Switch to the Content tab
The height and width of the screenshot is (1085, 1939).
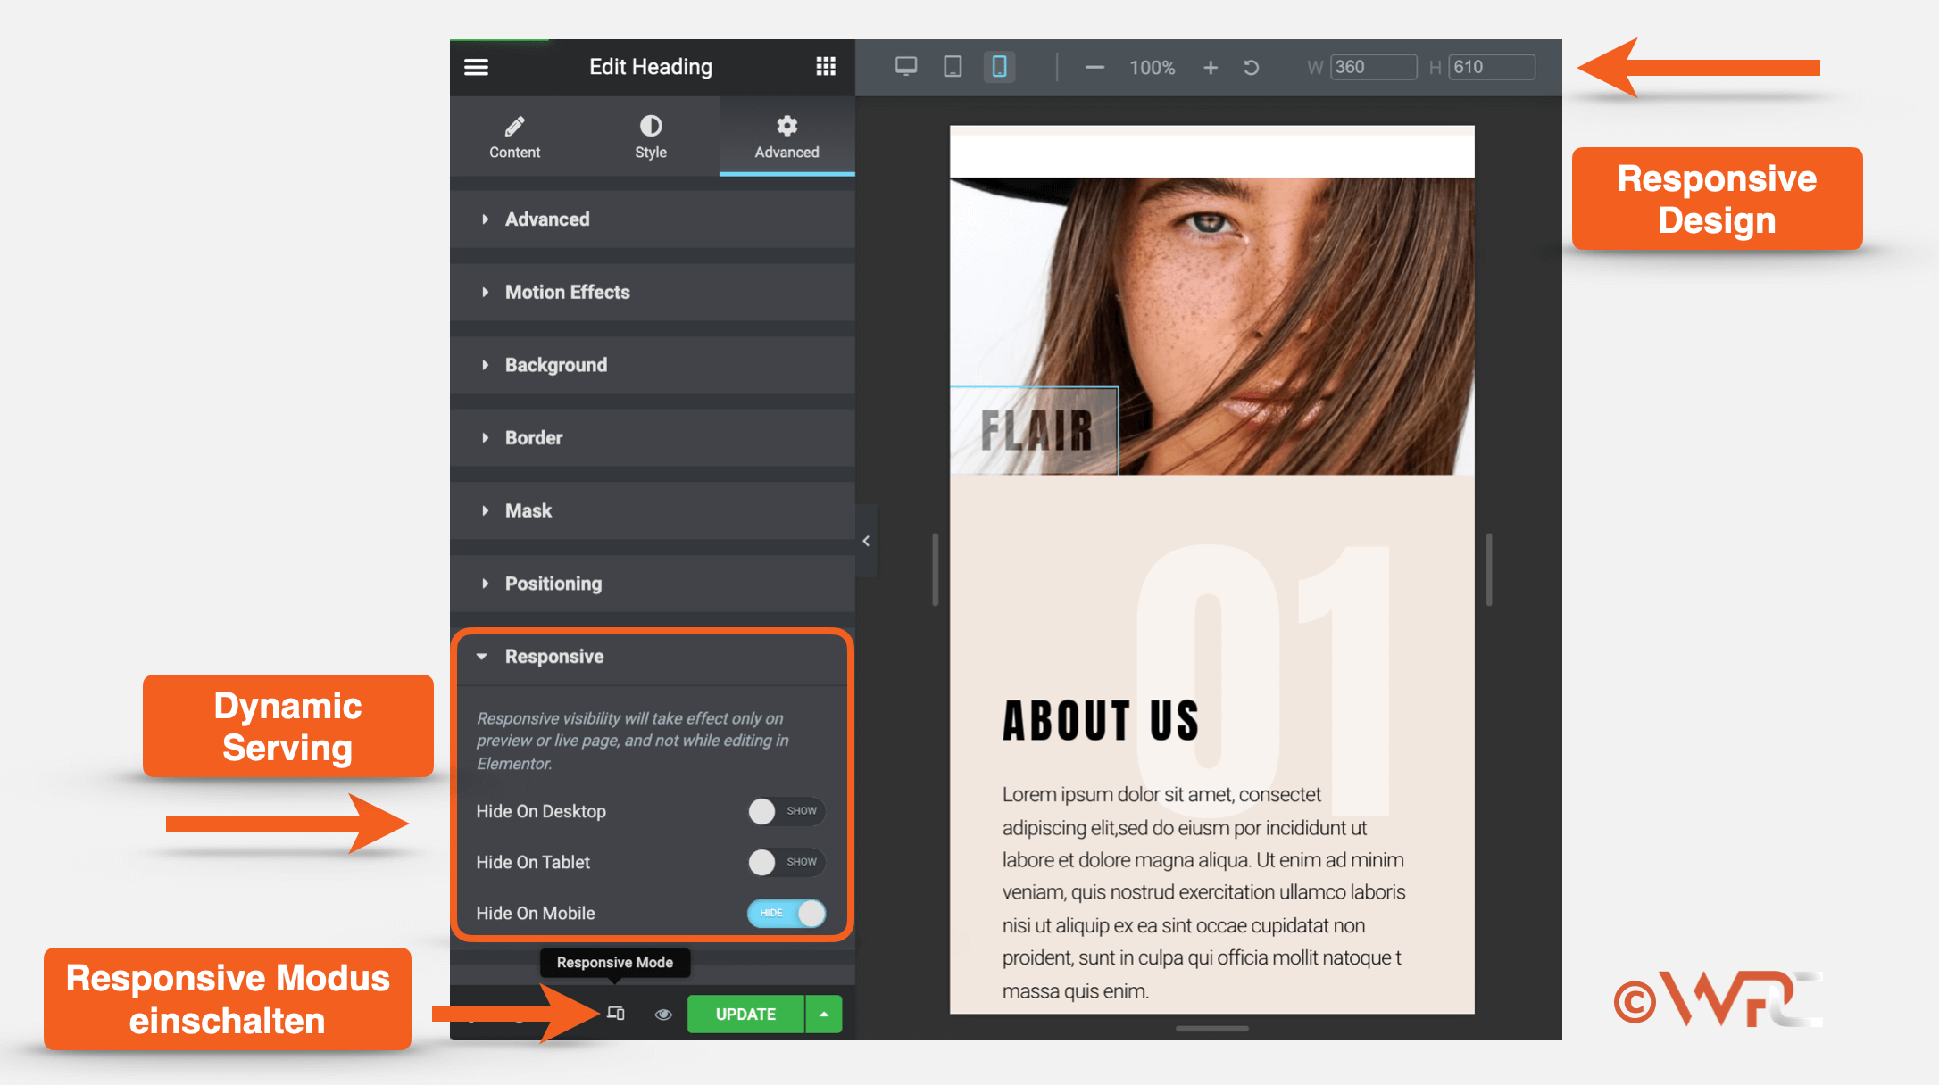[x=514, y=137]
